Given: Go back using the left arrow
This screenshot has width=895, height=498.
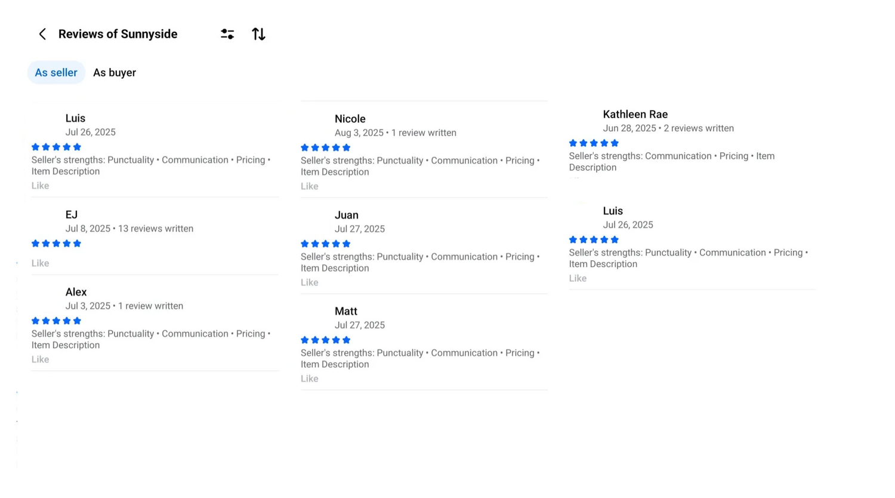Looking at the screenshot, I should click(42, 34).
